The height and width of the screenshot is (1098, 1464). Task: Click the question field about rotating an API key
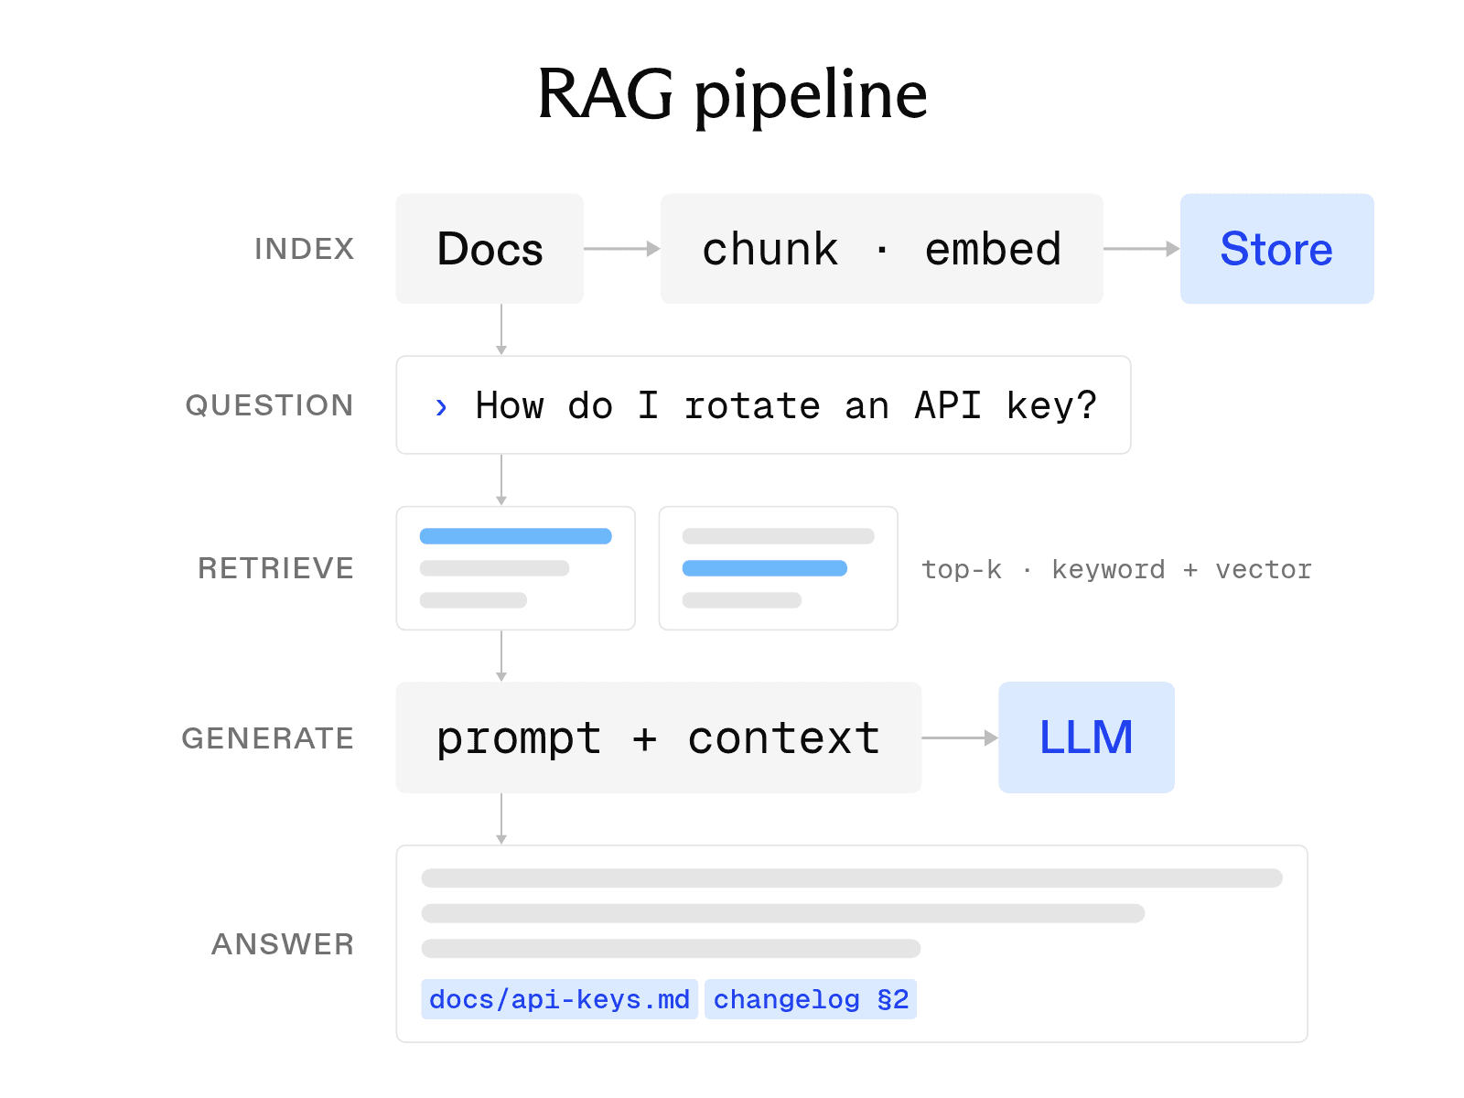pyautogui.click(x=763, y=404)
